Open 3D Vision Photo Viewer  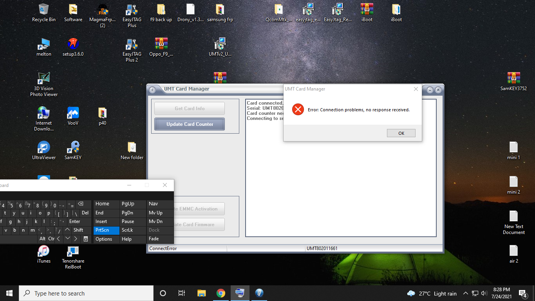click(x=44, y=84)
